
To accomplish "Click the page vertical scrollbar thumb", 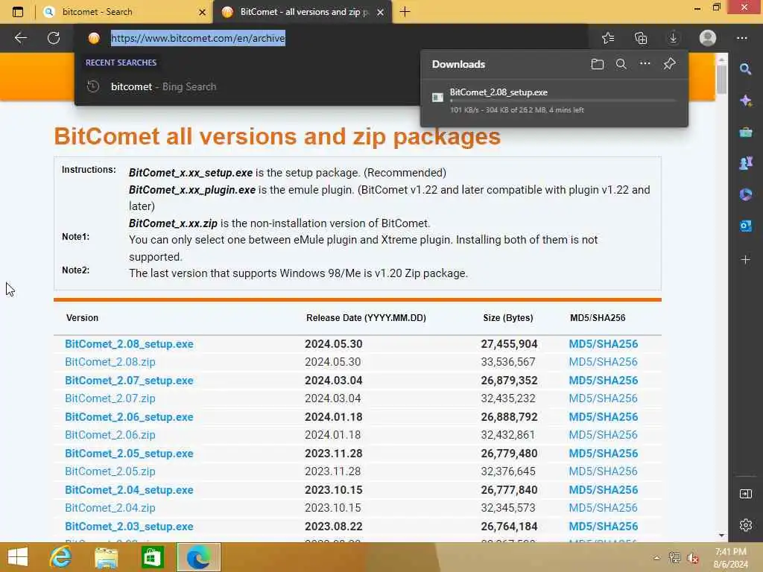I will pyautogui.click(x=721, y=79).
